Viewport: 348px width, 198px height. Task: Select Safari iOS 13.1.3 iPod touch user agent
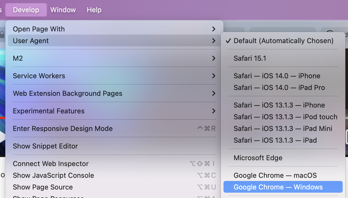click(x=283, y=117)
